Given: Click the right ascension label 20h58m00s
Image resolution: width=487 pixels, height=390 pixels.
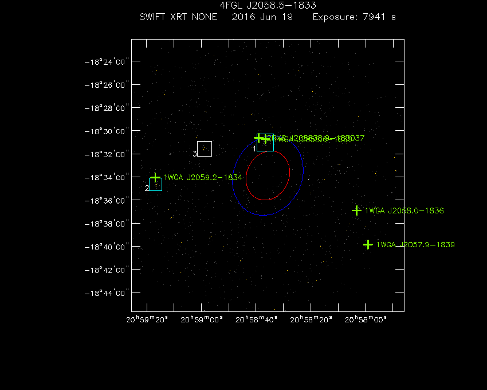Looking at the screenshot, I should [x=366, y=319].
